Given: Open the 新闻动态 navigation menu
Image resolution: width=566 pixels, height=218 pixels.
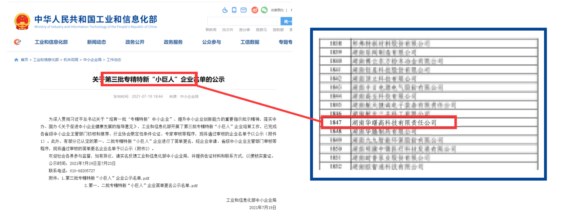Looking at the screenshot, I should tap(96, 42).
